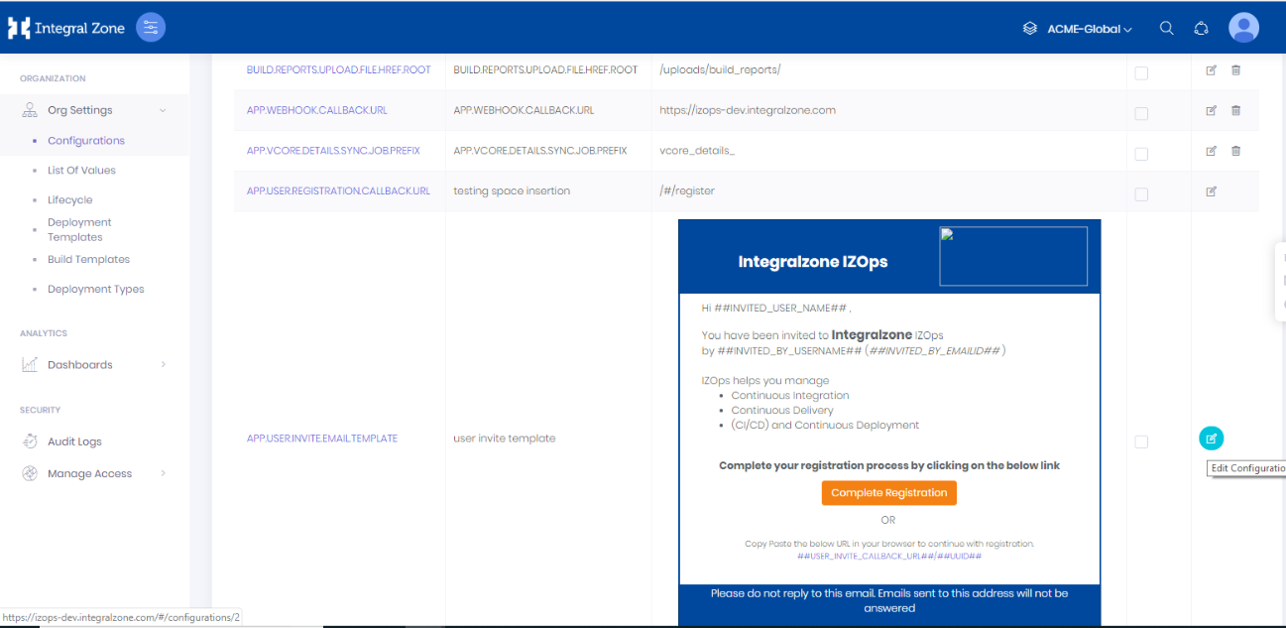Click the Manage Access icon
This screenshot has width=1286, height=628.
pyautogui.click(x=30, y=473)
